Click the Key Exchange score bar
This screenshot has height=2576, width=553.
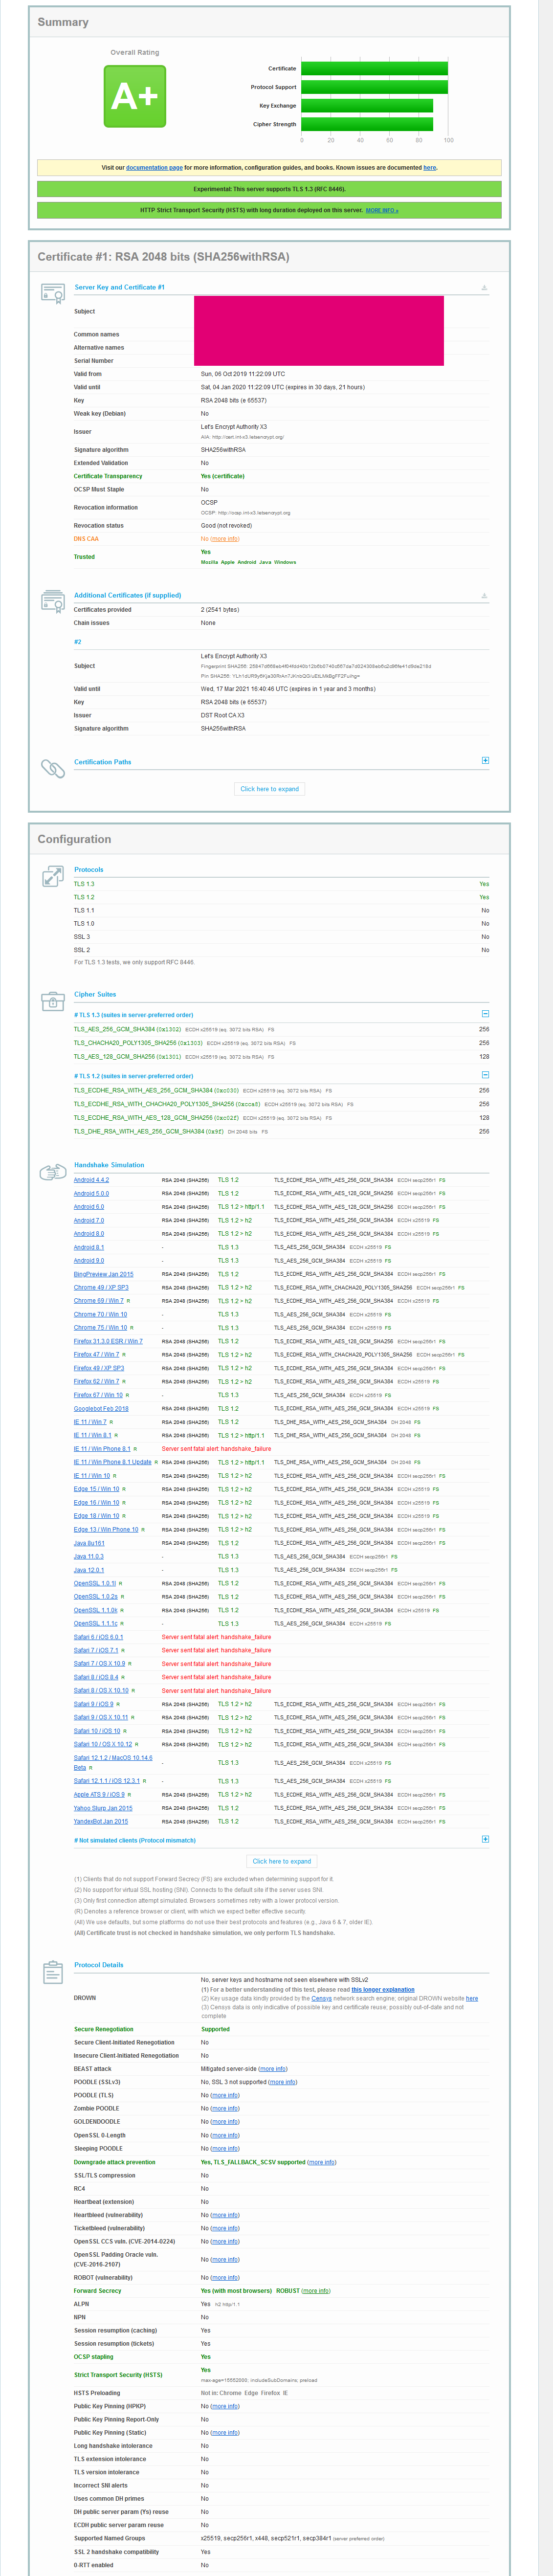(367, 106)
